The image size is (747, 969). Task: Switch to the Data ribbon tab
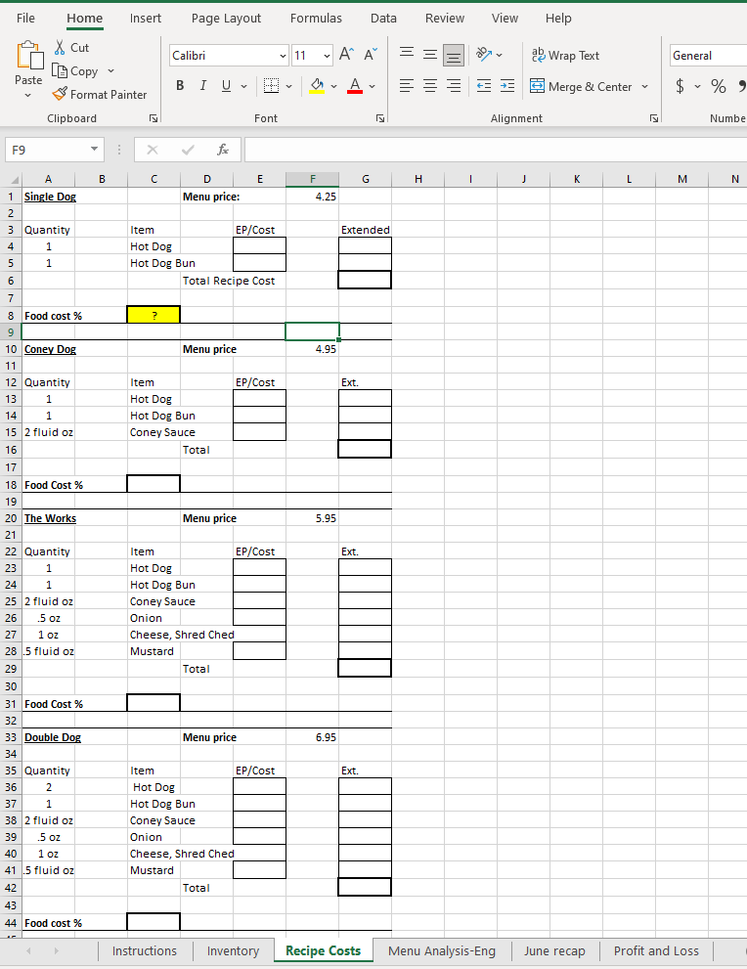point(383,19)
